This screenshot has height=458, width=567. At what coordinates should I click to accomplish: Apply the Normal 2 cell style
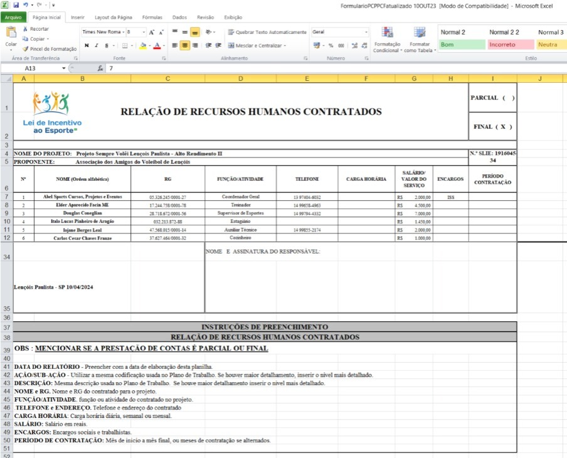click(x=462, y=32)
